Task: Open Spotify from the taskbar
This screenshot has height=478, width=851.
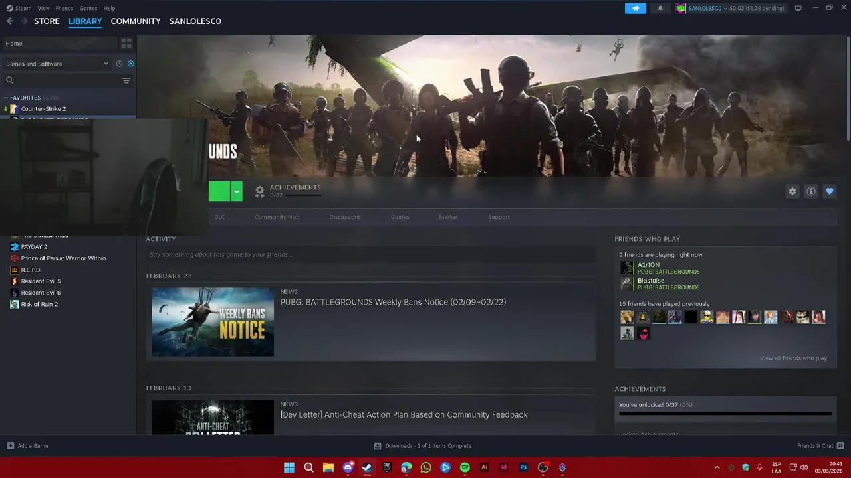Action: coord(465,467)
